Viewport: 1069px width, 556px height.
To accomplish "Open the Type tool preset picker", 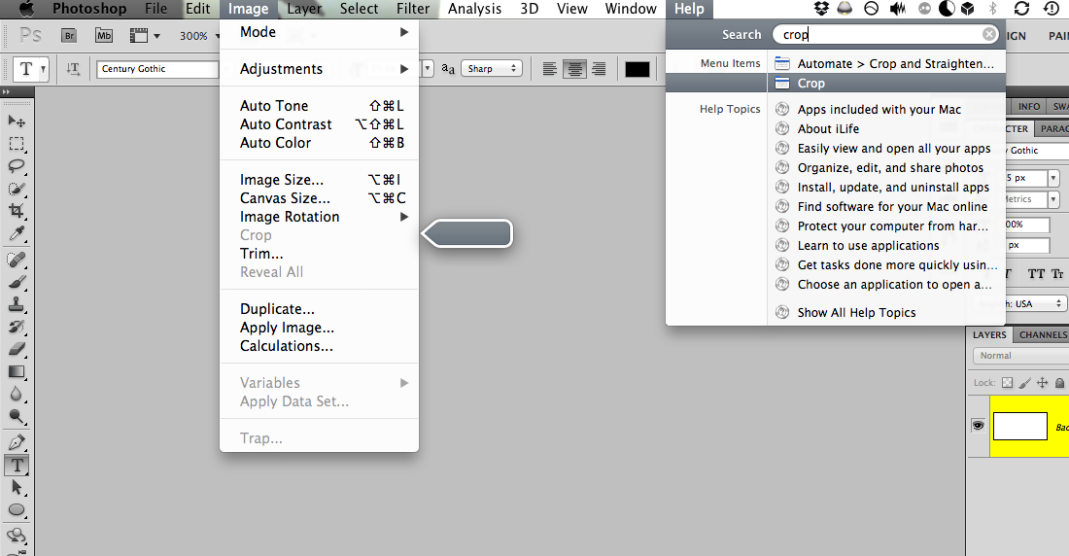I will coord(31,69).
